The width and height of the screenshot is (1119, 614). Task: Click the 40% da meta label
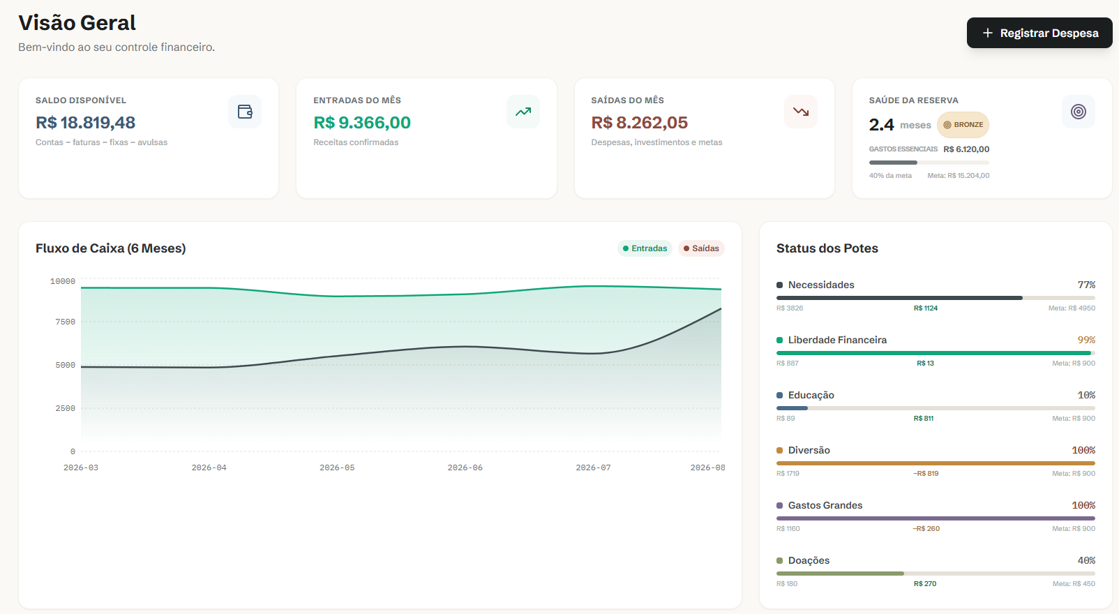(x=890, y=176)
